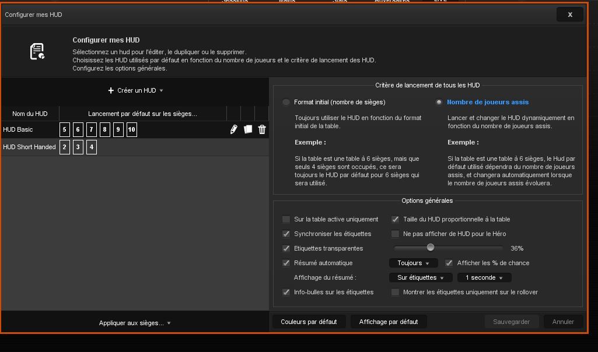Toggle seat 8 for HUD Basic
The height and width of the screenshot is (352, 598).
pos(104,129)
